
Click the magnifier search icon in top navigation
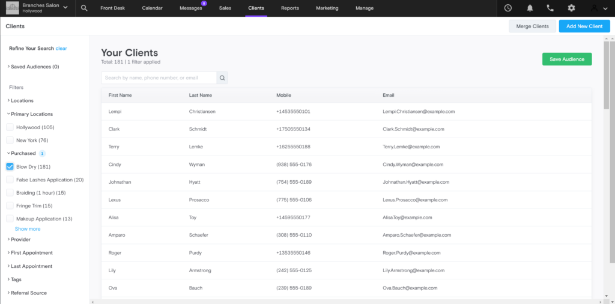(x=84, y=8)
